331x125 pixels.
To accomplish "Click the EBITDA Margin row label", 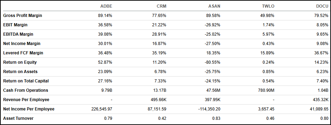I will click(x=18, y=34).
